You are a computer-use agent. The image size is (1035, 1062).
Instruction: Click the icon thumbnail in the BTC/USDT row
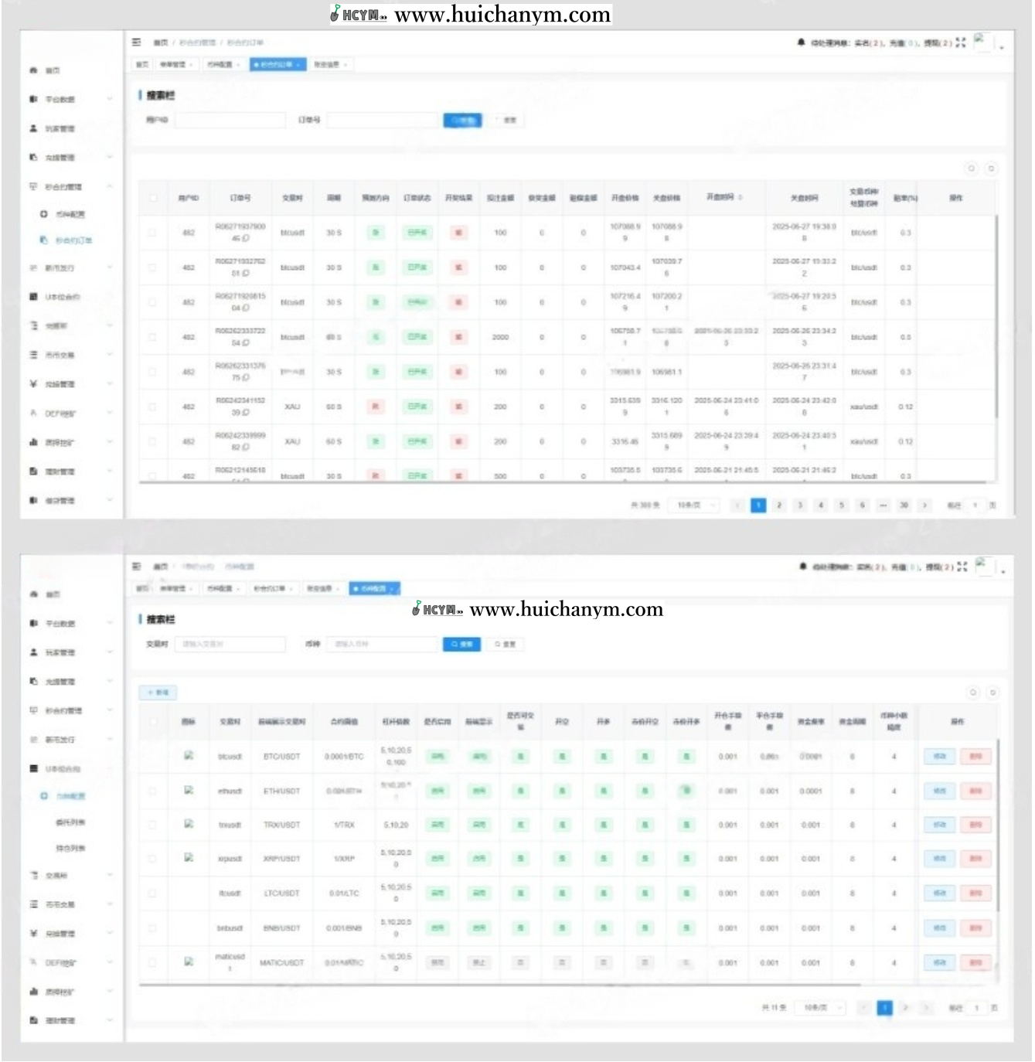click(189, 755)
